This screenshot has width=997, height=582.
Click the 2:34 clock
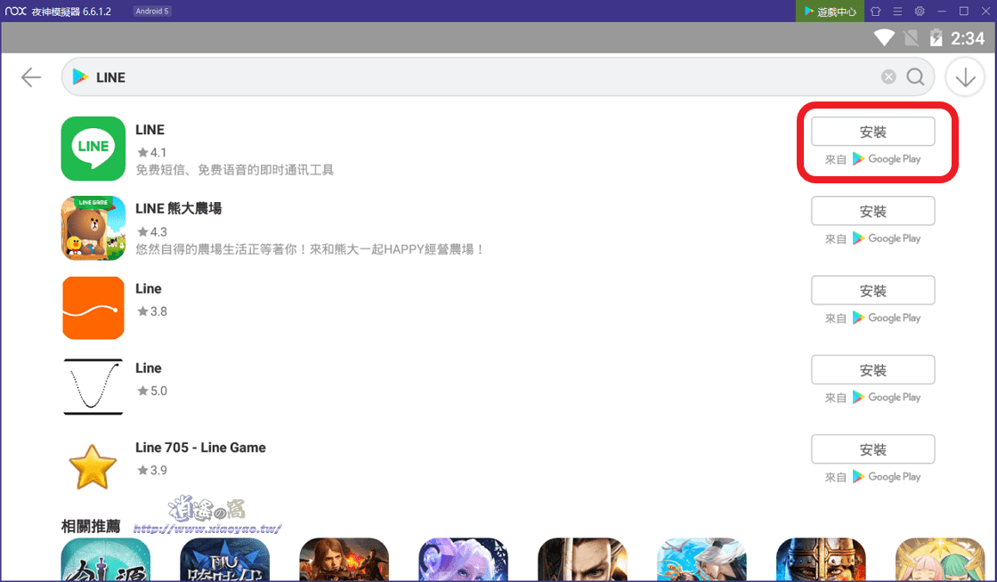coord(968,38)
